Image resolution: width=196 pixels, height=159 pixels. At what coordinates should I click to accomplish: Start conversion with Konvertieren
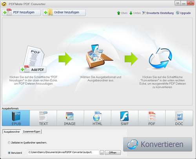click(x=158, y=144)
